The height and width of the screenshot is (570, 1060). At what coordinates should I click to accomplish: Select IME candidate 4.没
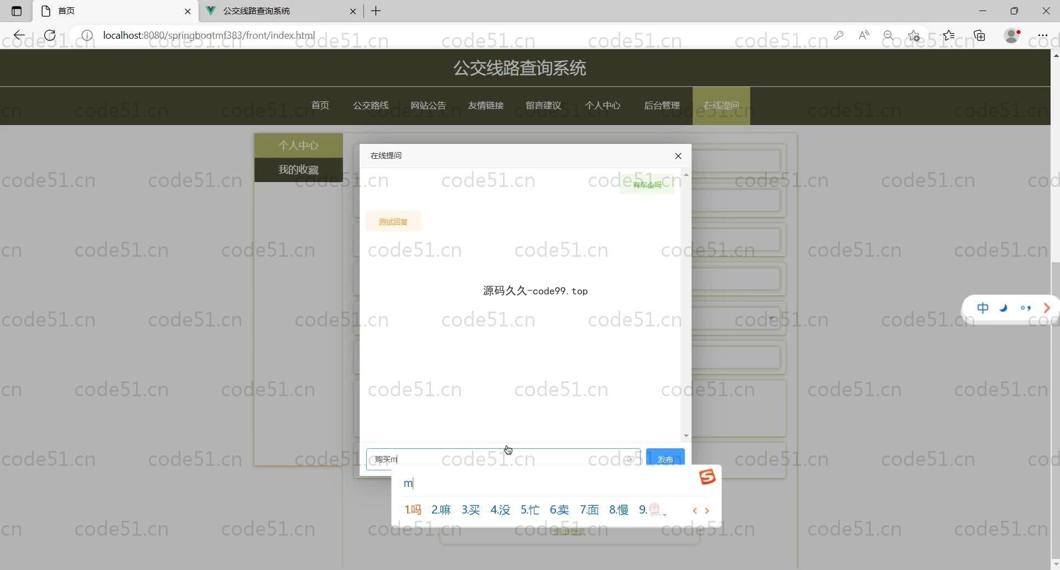pos(500,510)
